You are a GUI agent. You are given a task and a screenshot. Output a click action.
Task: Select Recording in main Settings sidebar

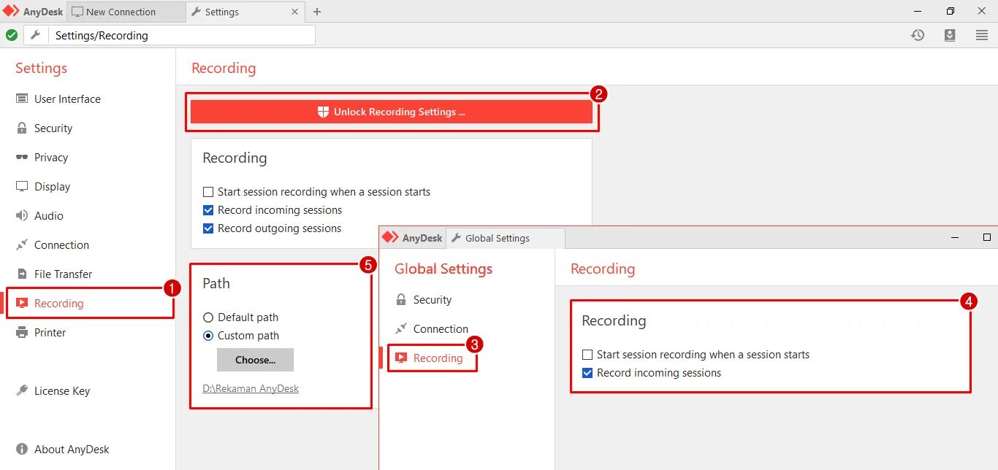(58, 304)
